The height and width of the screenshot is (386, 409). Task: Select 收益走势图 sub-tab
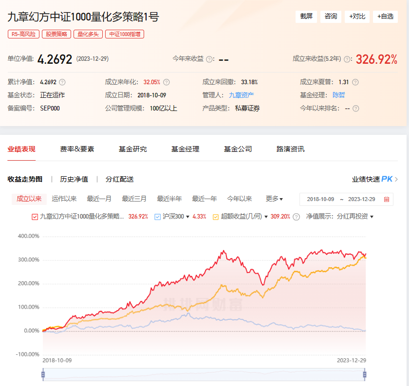click(x=25, y=179)
